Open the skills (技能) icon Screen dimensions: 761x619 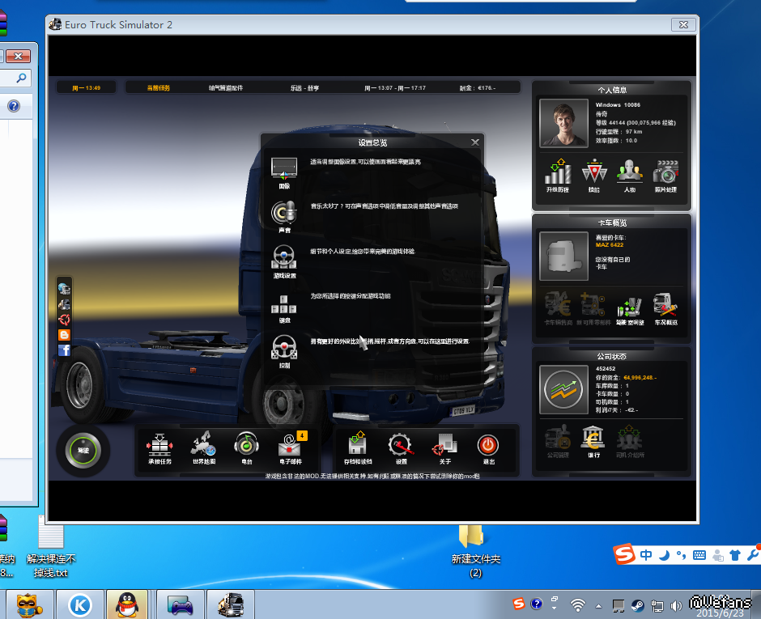click(594, 172)
